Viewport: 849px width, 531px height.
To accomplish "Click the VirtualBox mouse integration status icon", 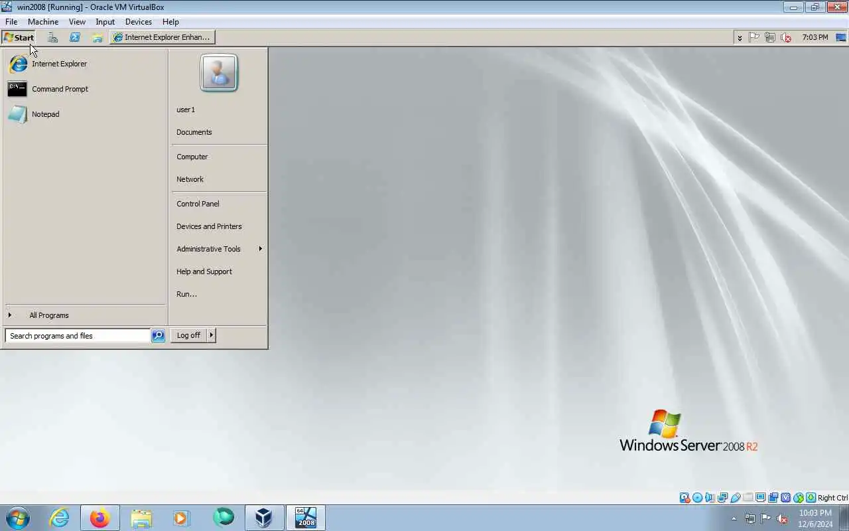I will (798, 498).
